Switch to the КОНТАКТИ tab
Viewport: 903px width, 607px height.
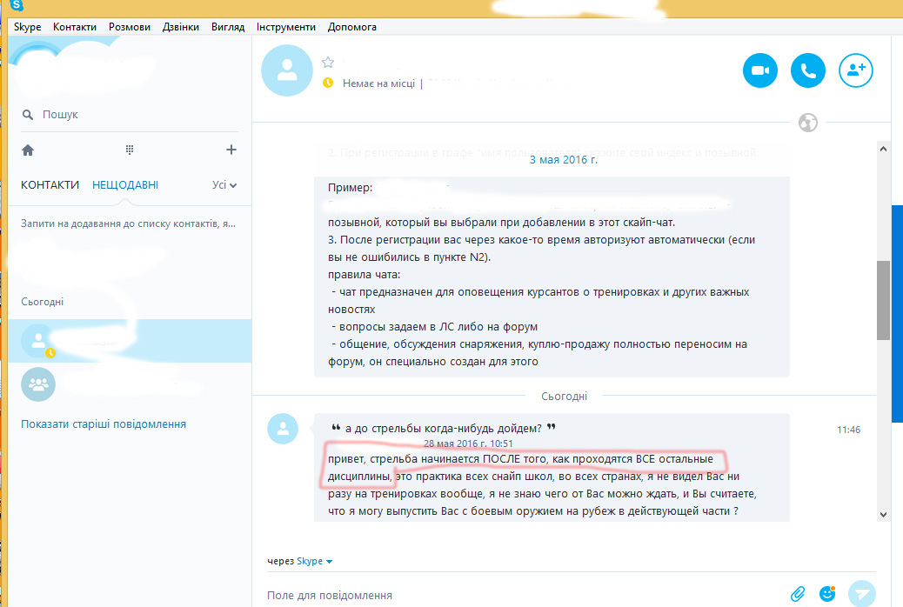tap(50, 185)
